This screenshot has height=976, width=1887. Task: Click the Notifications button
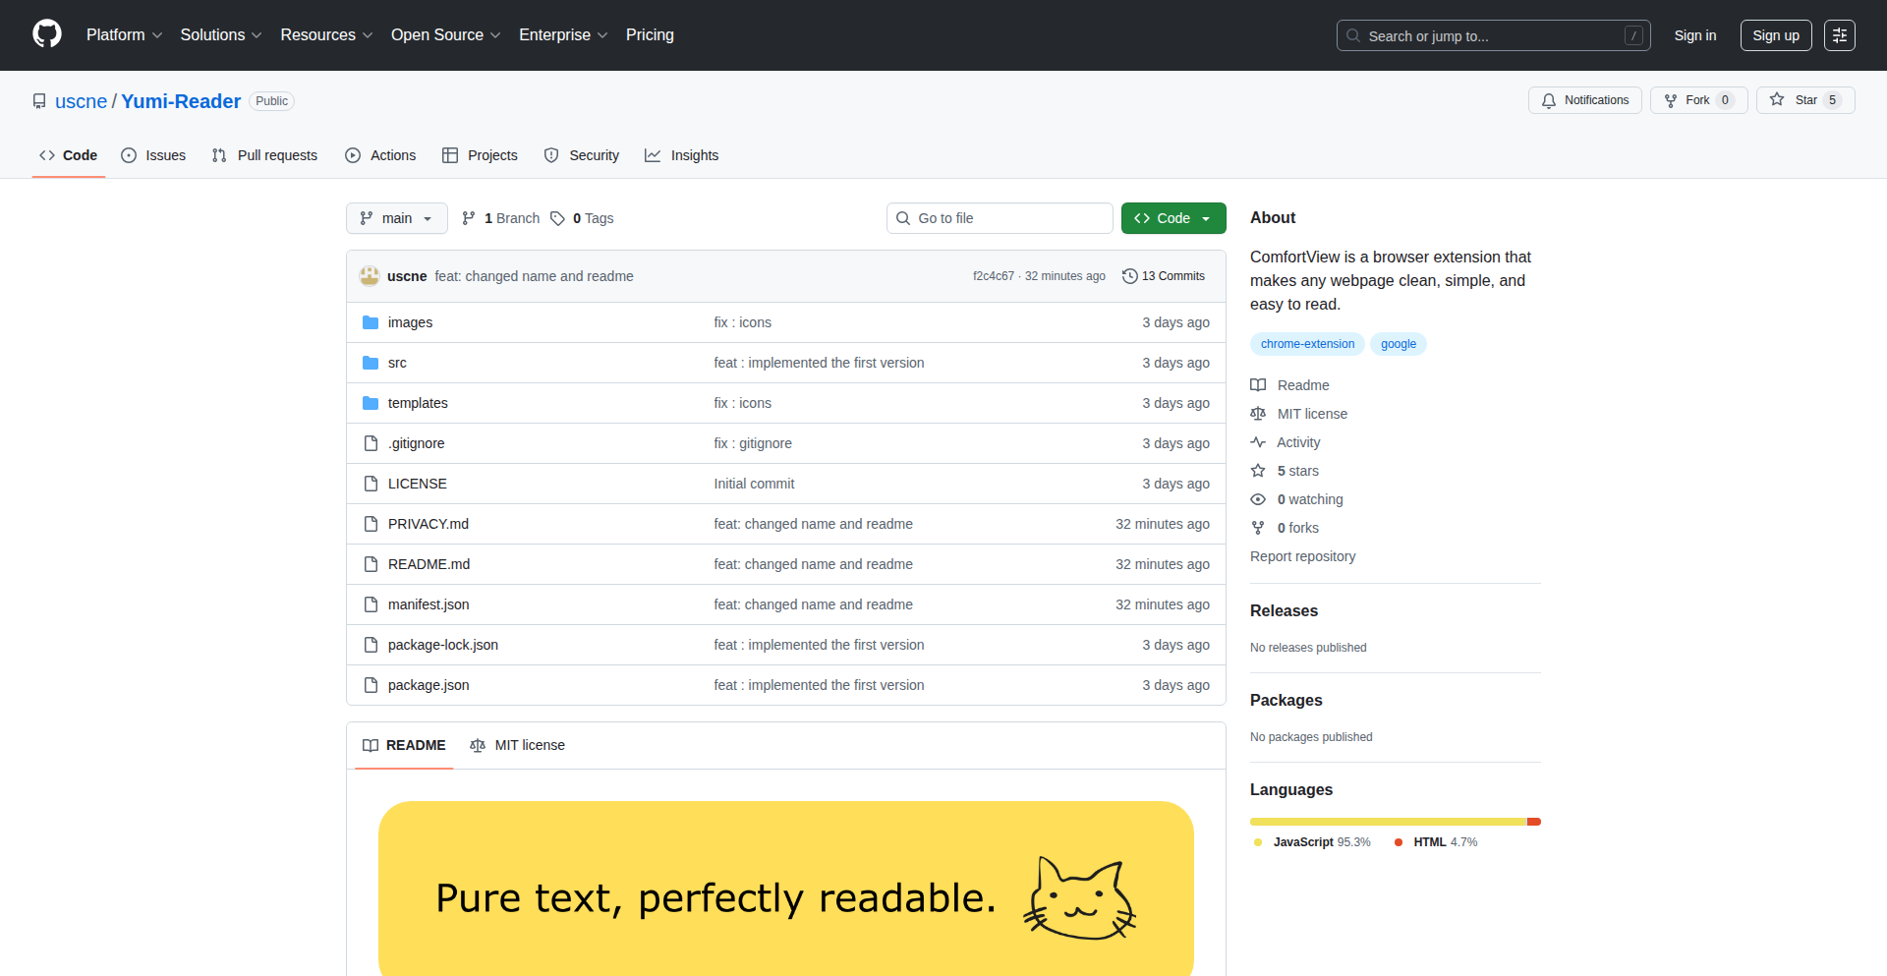pos(1585,100)
